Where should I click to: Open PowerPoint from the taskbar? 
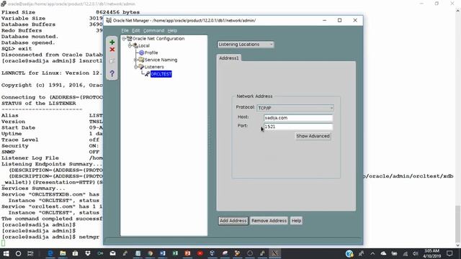(x=187, y=253)
